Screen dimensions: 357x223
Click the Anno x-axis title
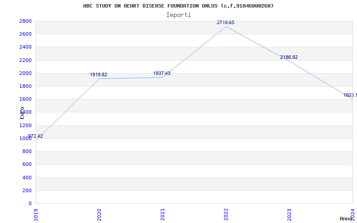click(x=346, y=219)
